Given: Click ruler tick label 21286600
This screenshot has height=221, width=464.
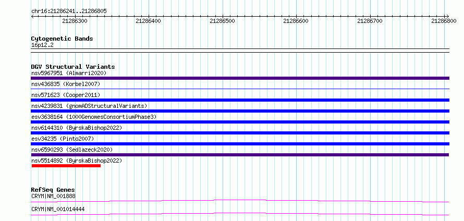Looking at the screenshot, I should pyautogui.click(x=296, y=21).
